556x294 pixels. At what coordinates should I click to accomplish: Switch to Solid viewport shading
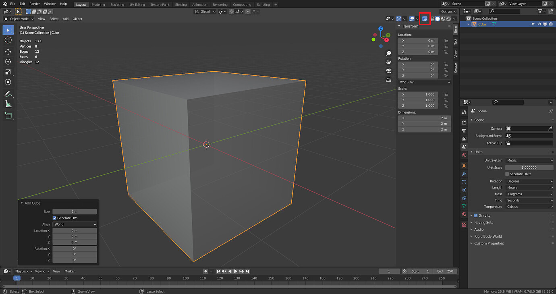coord(438,19)
